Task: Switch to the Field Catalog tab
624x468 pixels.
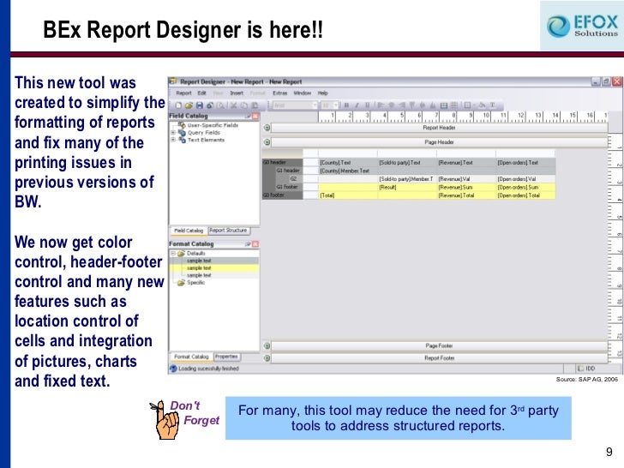Action: pyautogui.click(x=189, y=231)
